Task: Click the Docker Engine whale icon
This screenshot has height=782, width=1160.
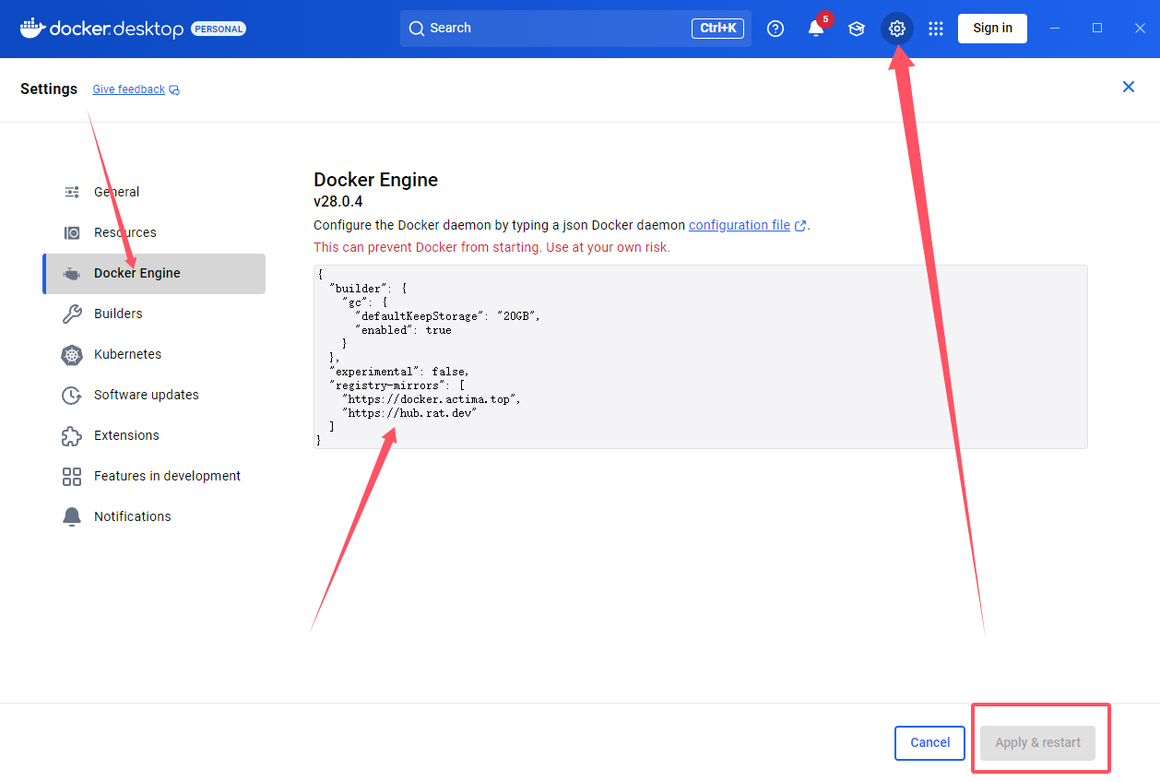Action: pyautogui.click(x=72, y=273)
